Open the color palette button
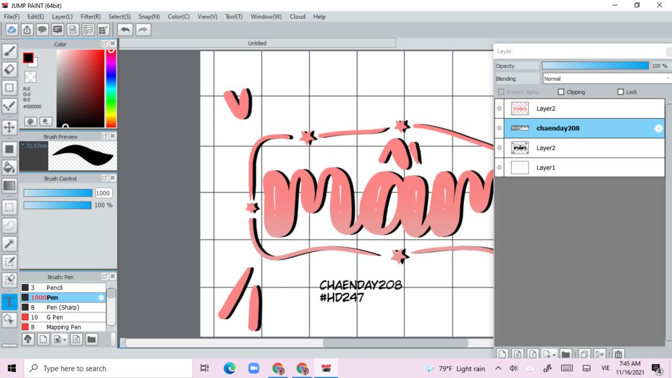This screenshot has width=672, height=378. [30, 121]
